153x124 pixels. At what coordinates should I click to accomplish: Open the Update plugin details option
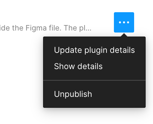pyautogui.click(x=94, y=50)
